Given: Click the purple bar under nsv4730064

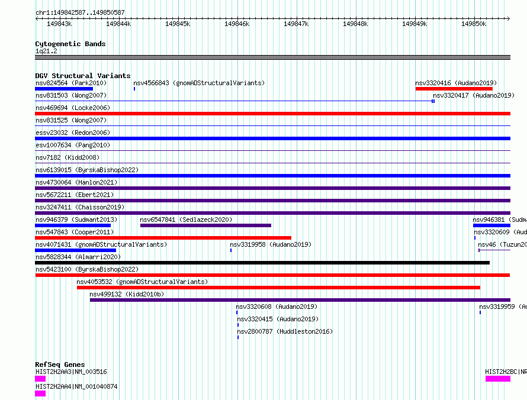Looking at the screenshot, I should 272,188.
